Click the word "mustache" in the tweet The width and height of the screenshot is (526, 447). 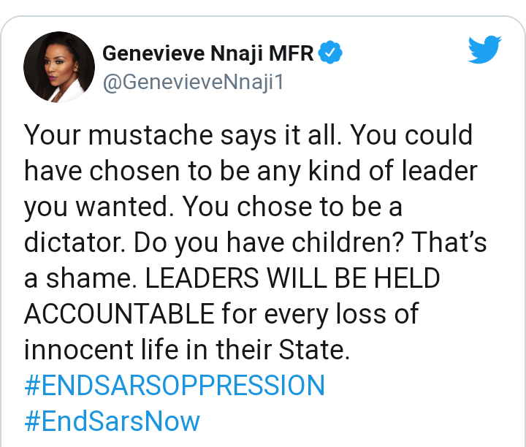click(150, 135)
